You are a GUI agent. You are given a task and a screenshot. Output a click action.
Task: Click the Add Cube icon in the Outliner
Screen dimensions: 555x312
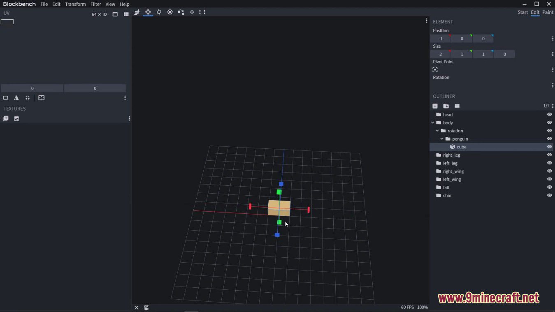point(435,106)
